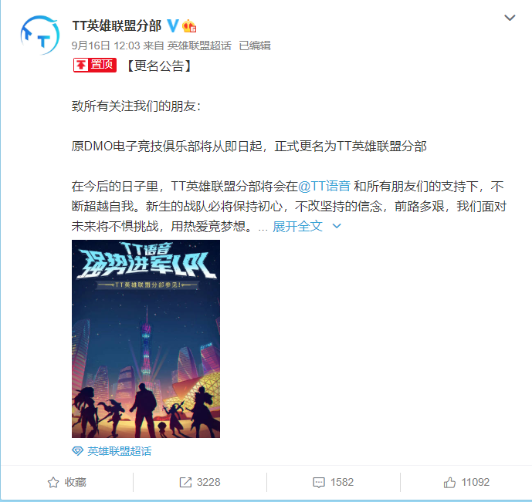The image size is (532, 502).
Task: Click the repost share icon
Action: point(185,483)
